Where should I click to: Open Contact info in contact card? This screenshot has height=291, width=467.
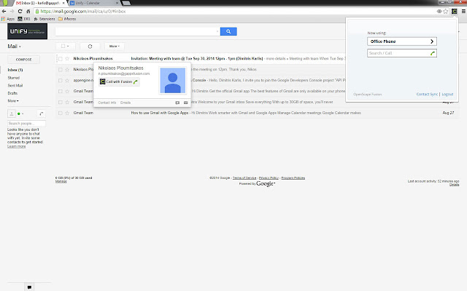107,103
